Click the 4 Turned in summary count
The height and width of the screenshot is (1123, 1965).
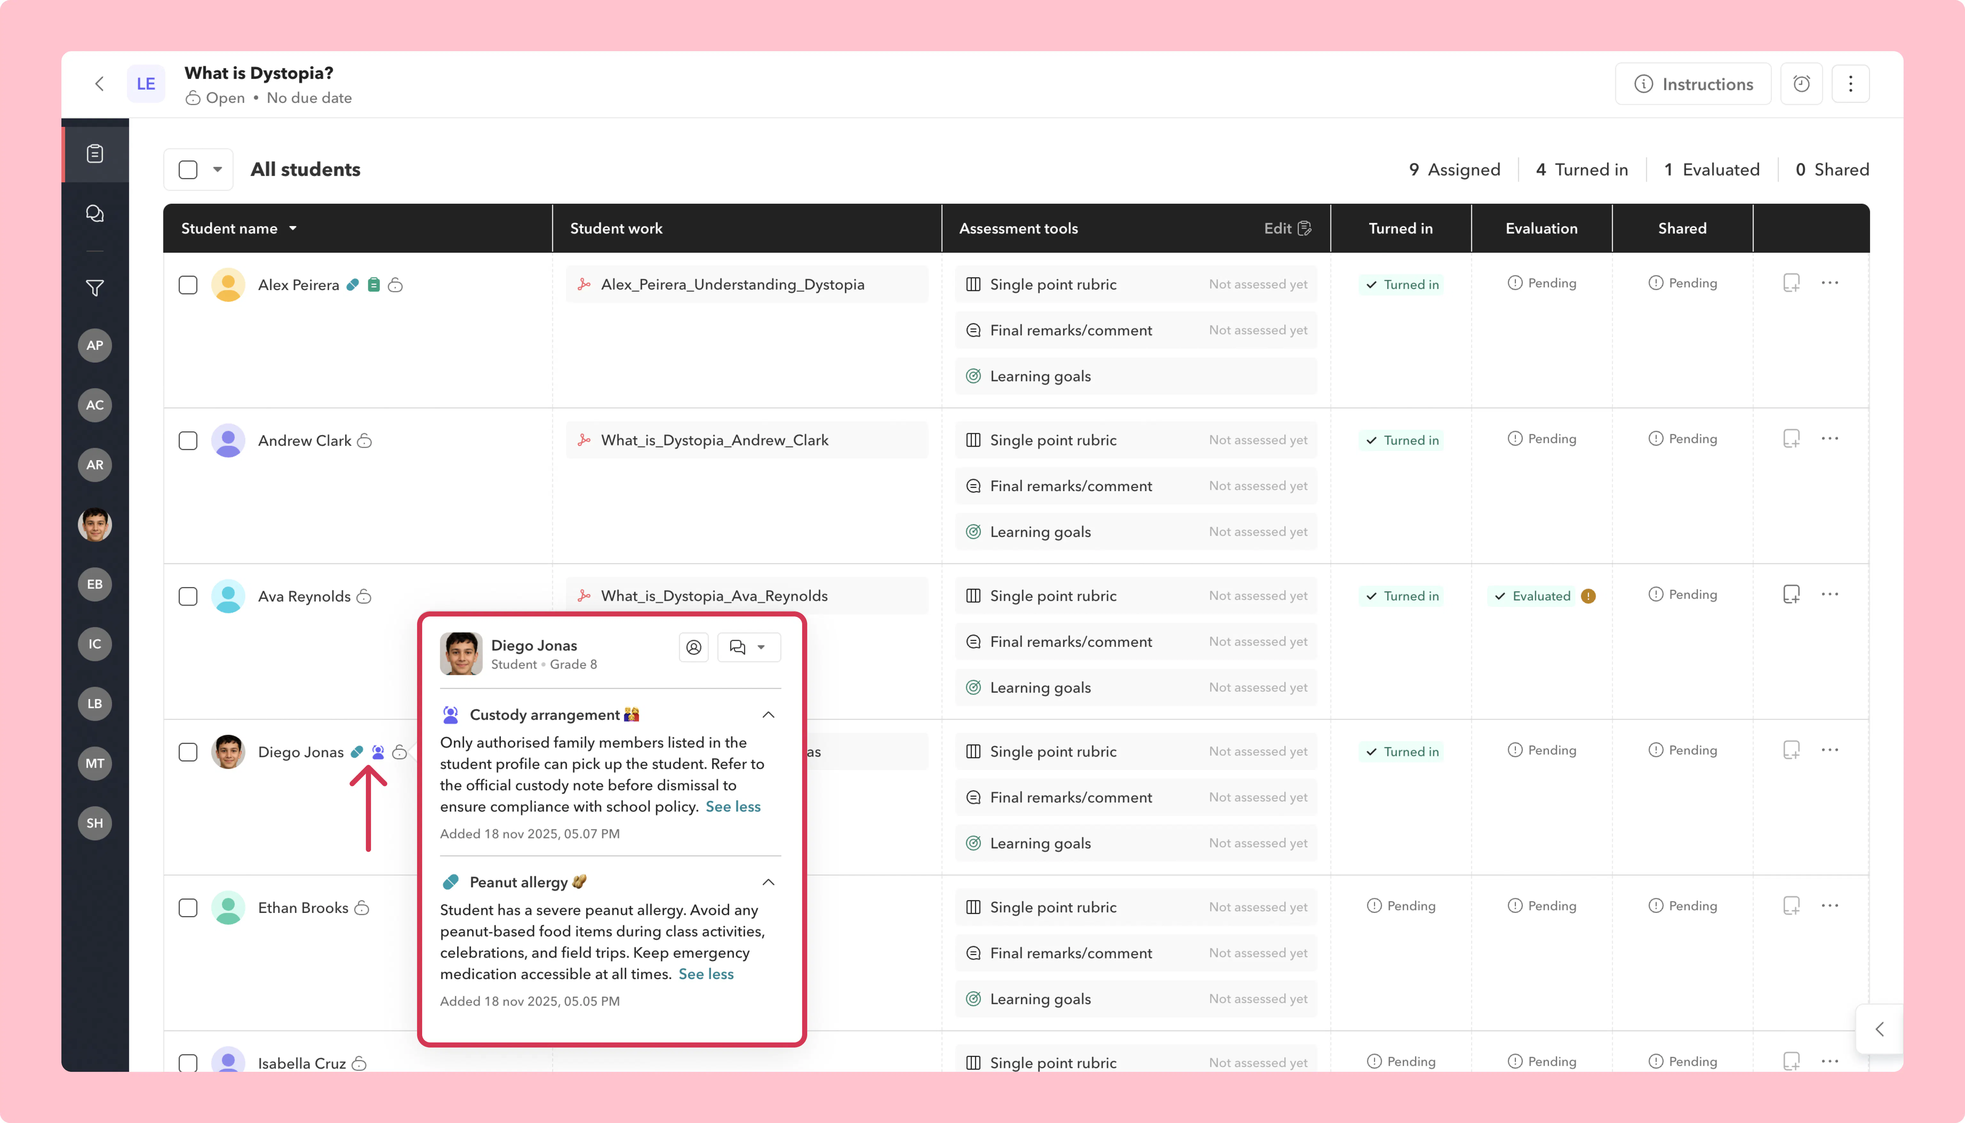point(1582,170)
